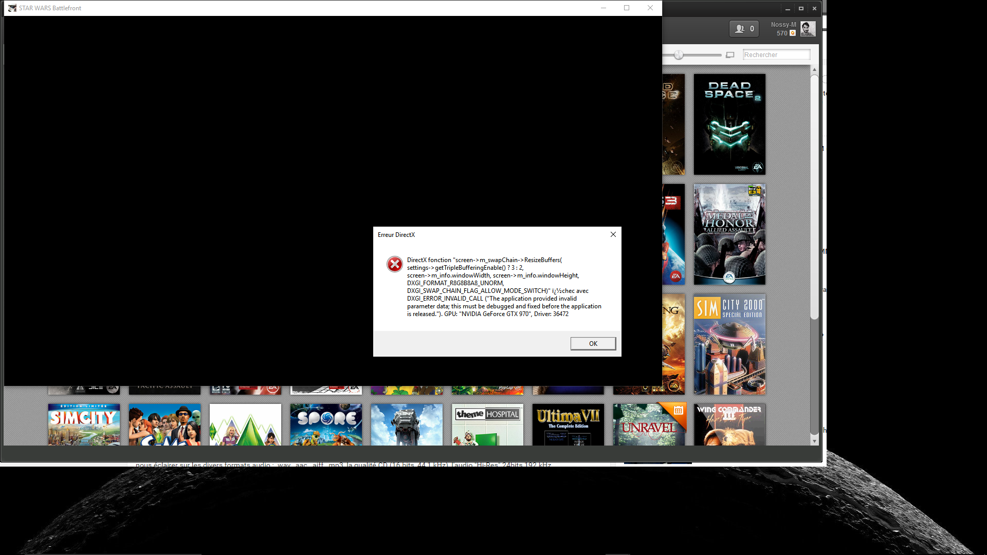The image size is (987, 555).
Task: Maximize the Origin client window
Action: tap(801, 9)
